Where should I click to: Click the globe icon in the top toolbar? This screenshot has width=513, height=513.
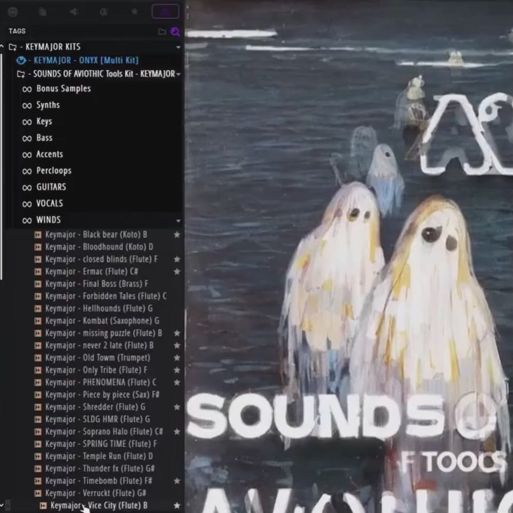point(103,11)
